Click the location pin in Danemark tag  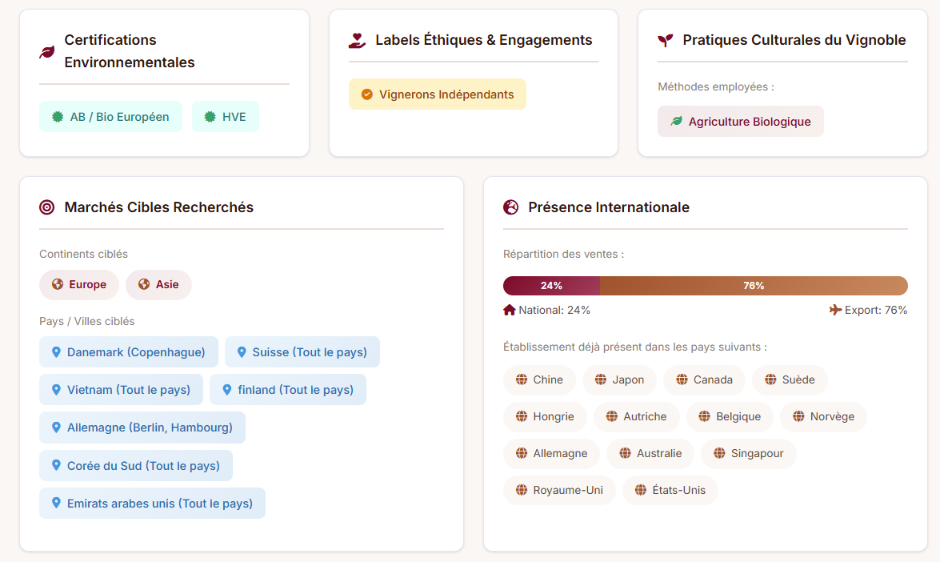pyautogui.click(x=56, y=352)
